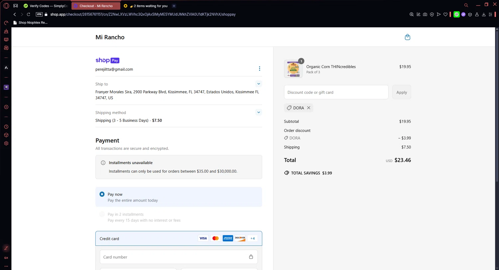This screenshot has height=270, width=499.
Task: Click the perejiltta@gmail.com email text
Action: [114, 69]
